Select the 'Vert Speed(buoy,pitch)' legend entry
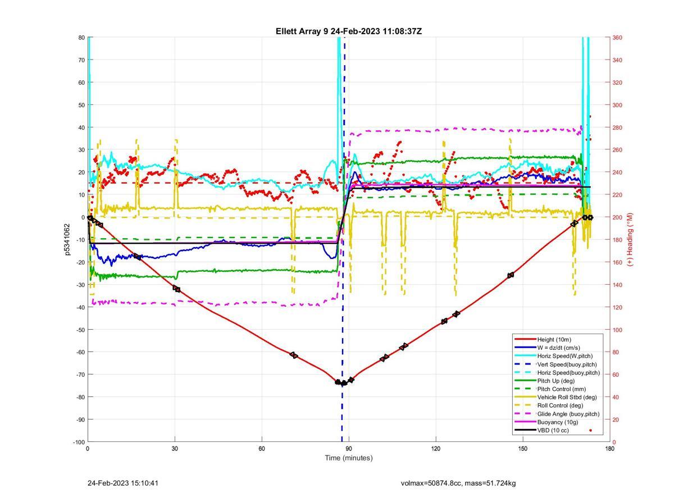Viewport: 674px width, 497px height. click(567, 364)
